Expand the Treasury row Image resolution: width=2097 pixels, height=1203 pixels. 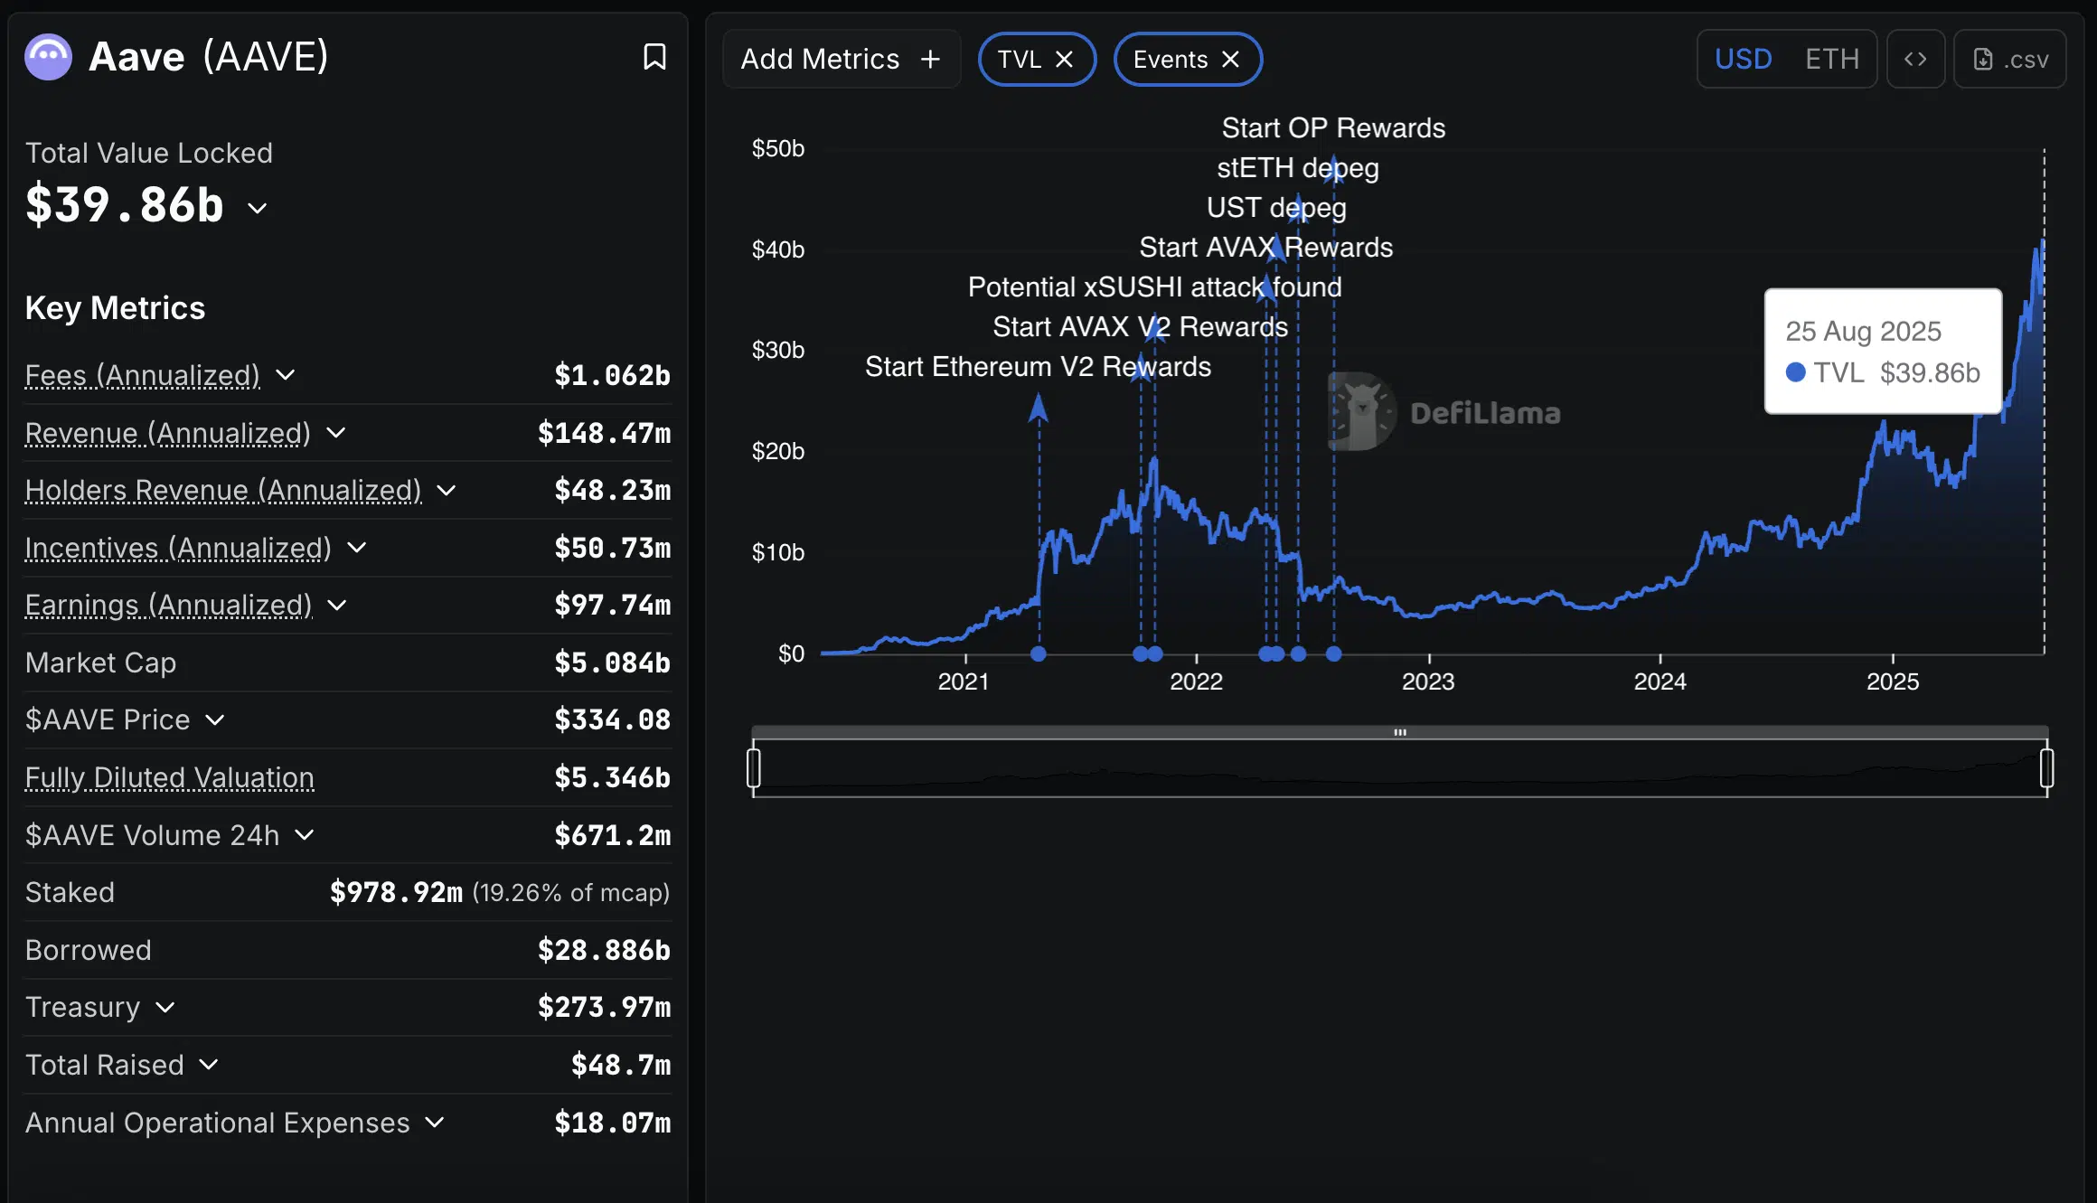165,1007
